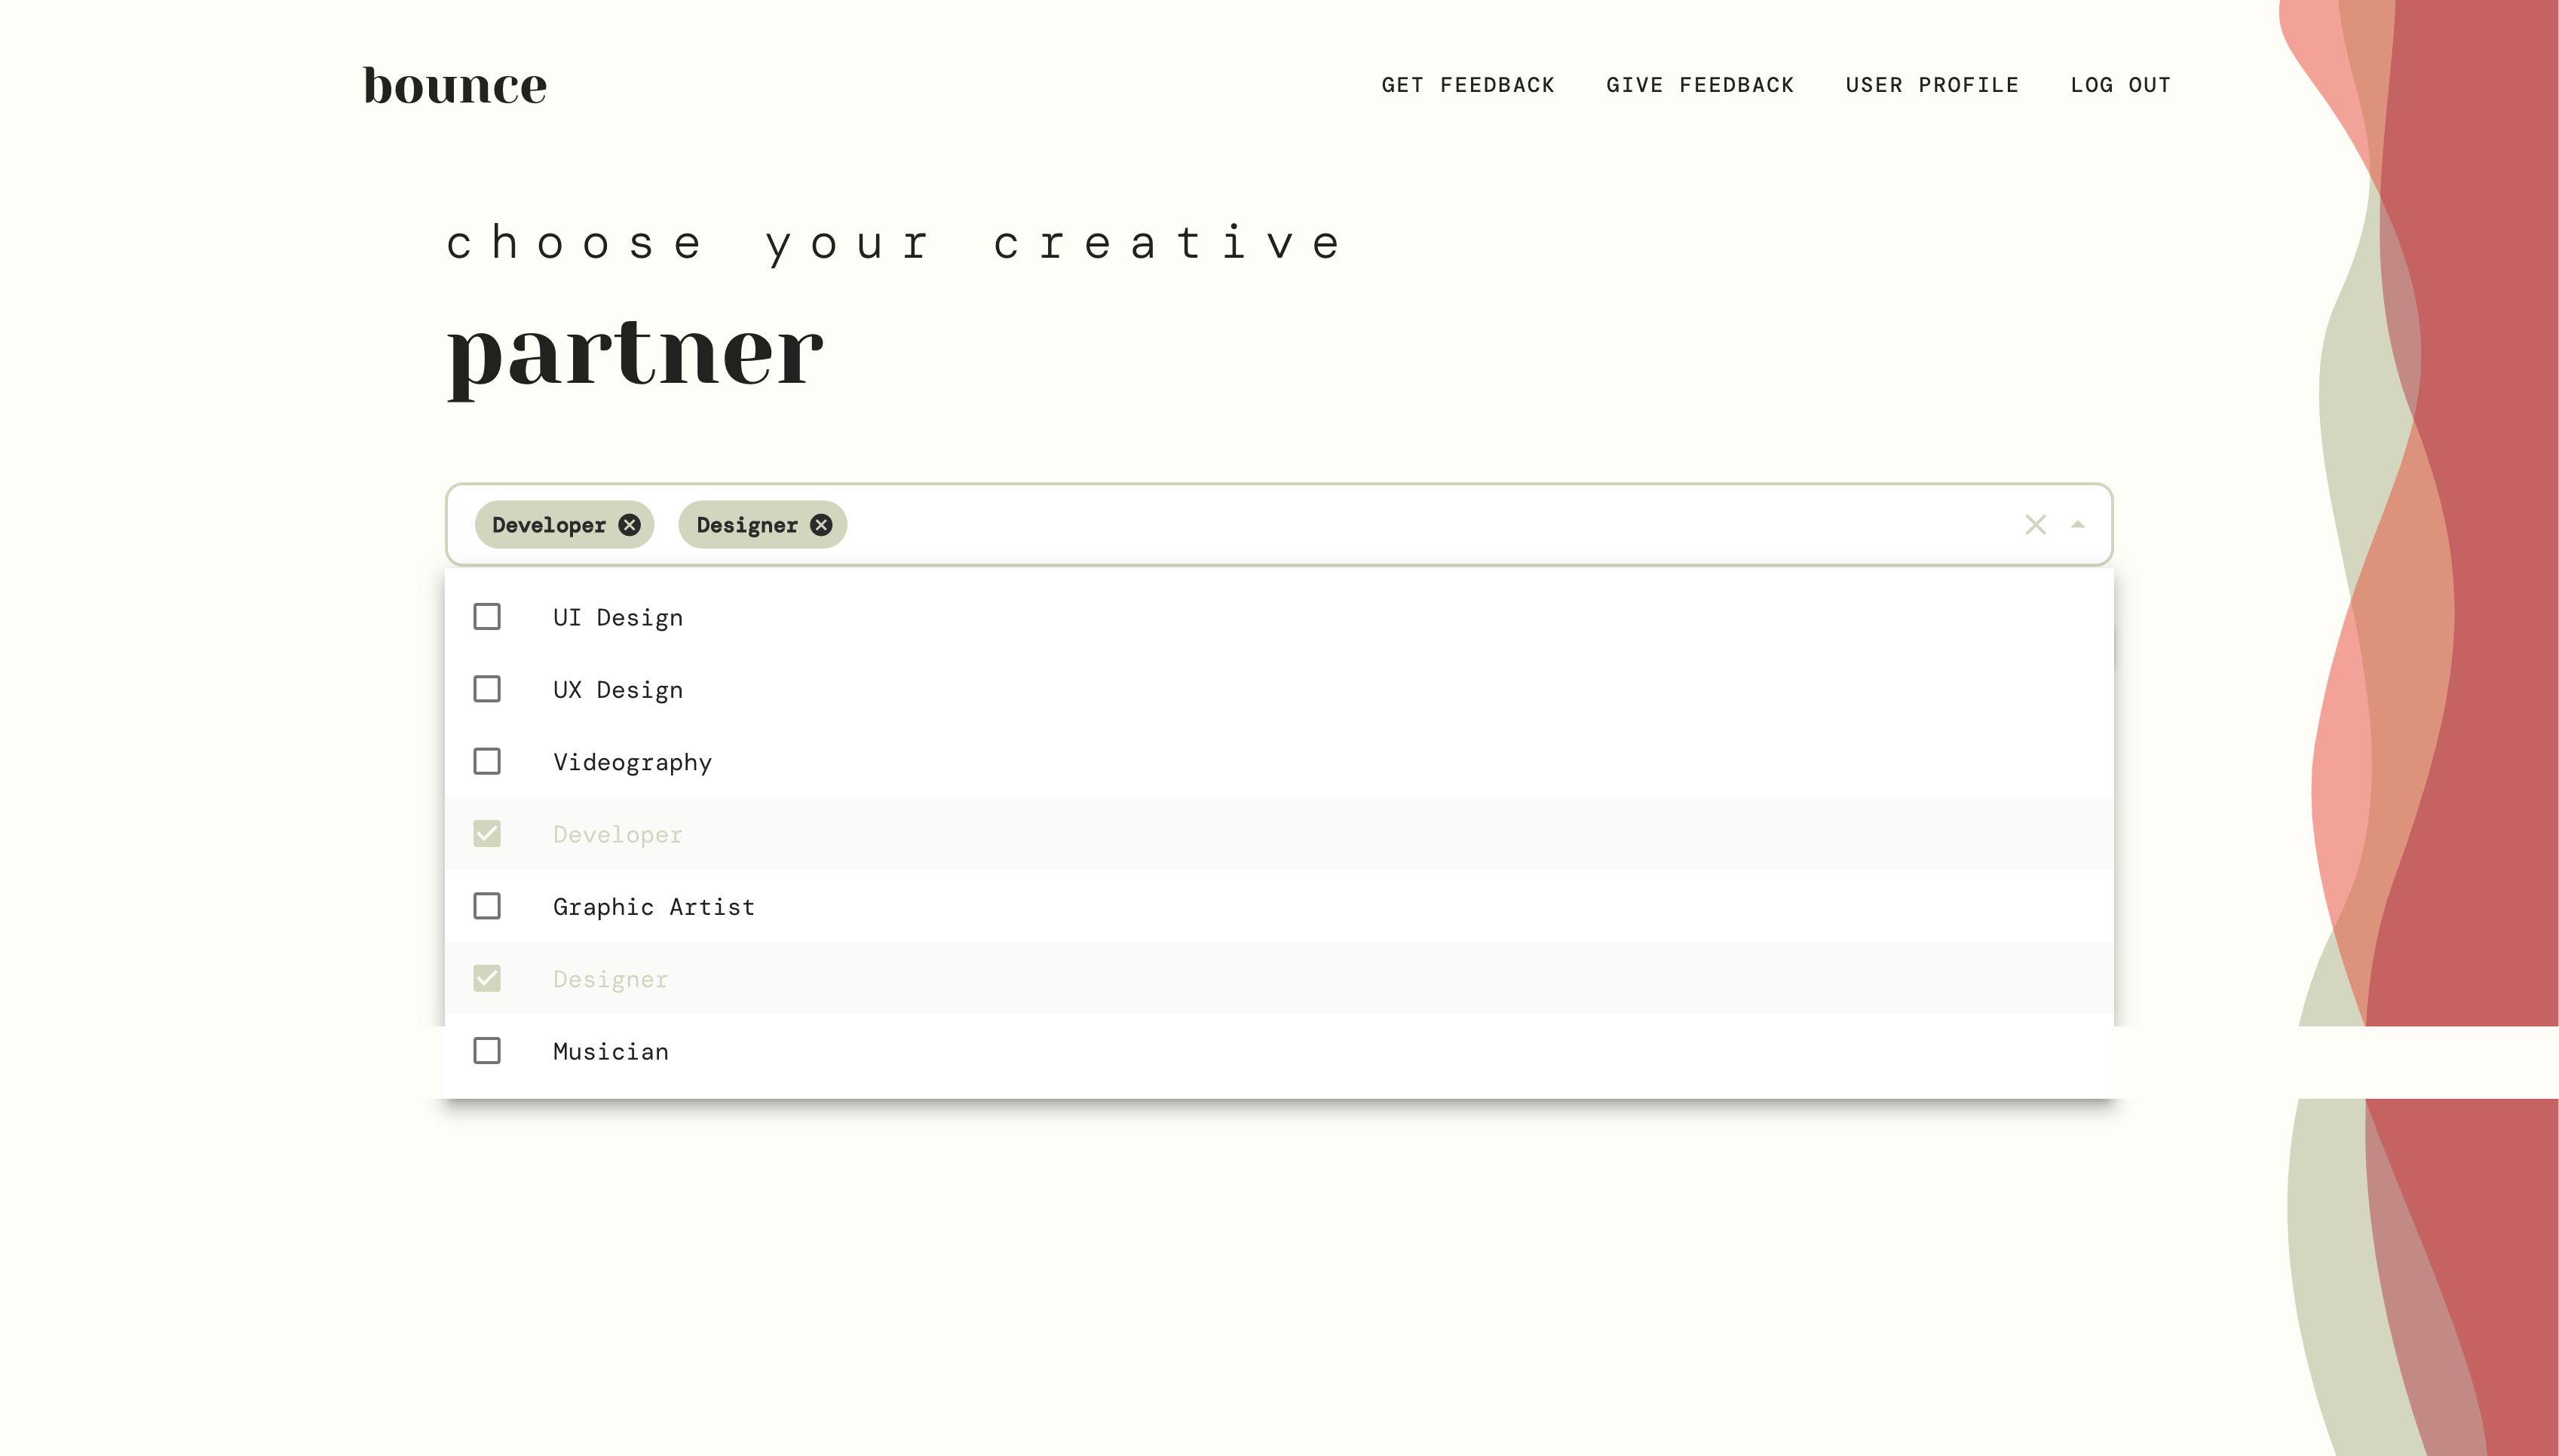This screenshot has height=1456, width=2559.
Task: Check the Graphic Artist checkbox
Action: pyautogui.click(x=487, y=906)
